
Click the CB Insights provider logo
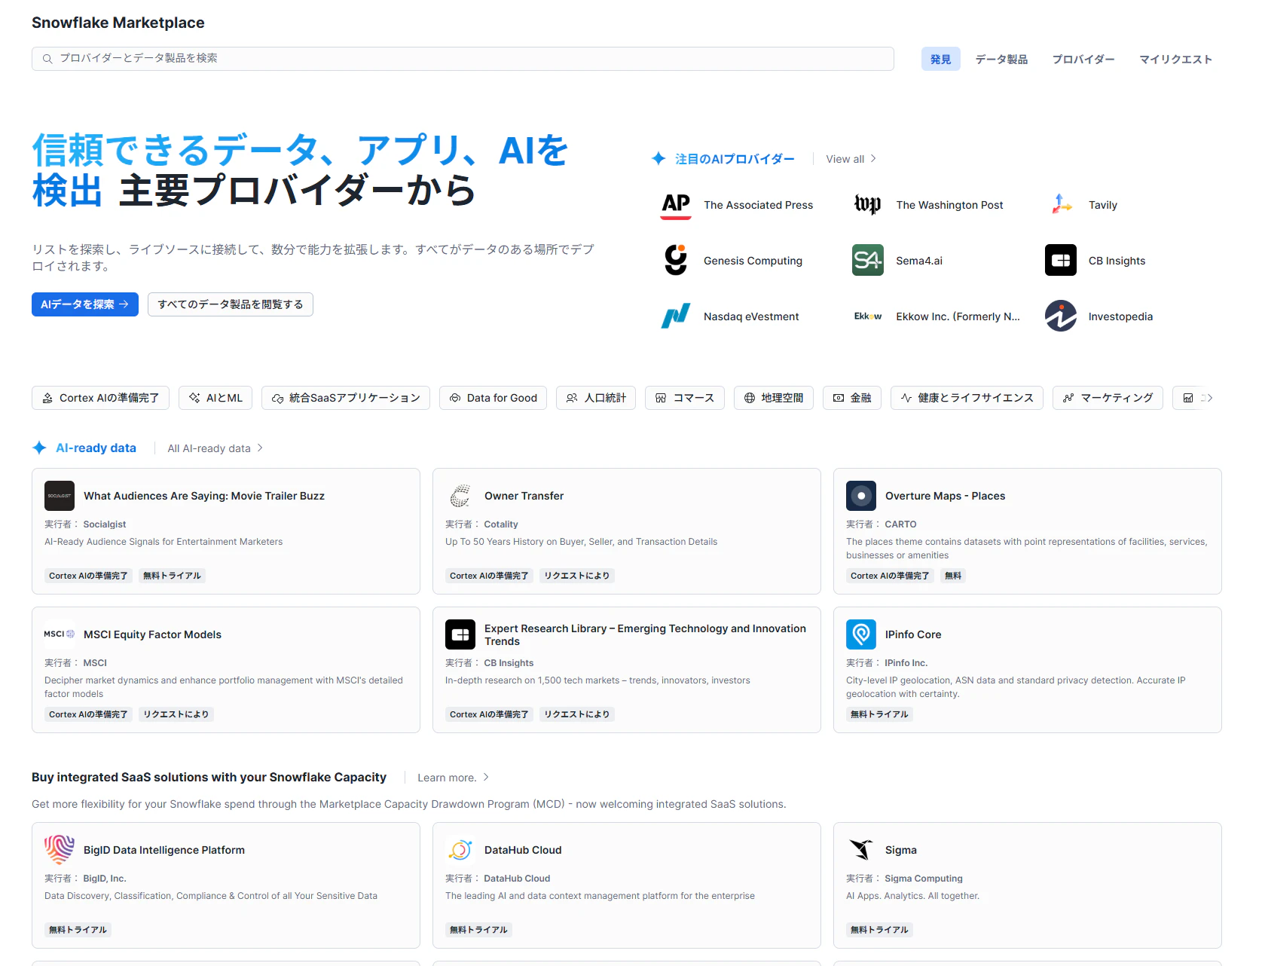click(x=1061, y=261)
